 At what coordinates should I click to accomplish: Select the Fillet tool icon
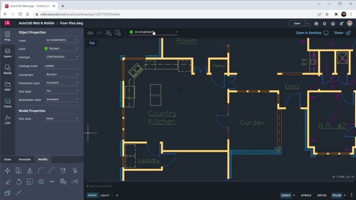[x=41, y=171]
